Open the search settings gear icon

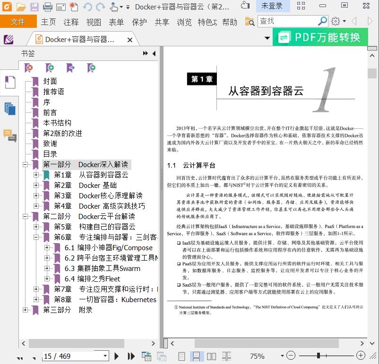click(336, 21)
